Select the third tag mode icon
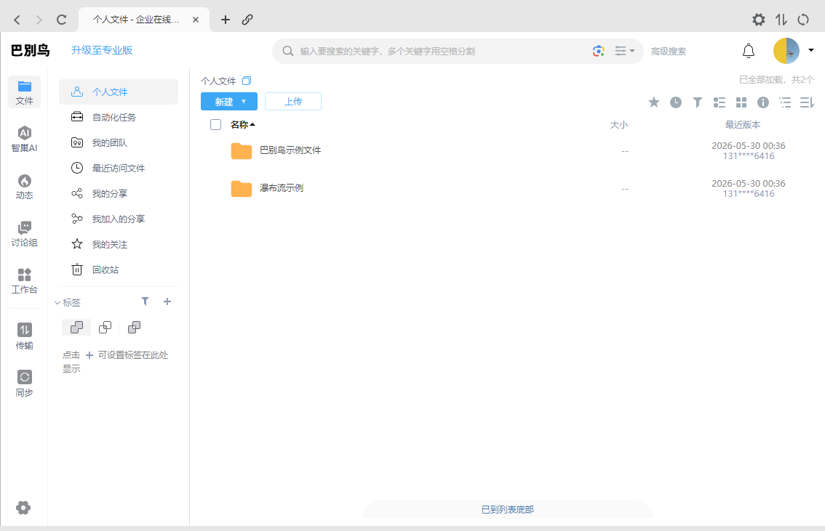This screenshot has height=531, width=825. (134, 327)
